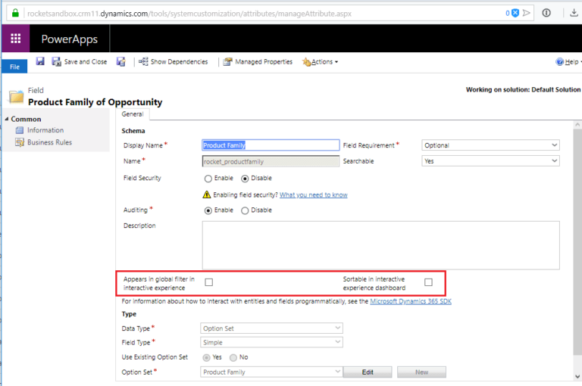Open the Searchable dropdown
The image size is (582, 386).
pyautogui.click(x=490, y=161)
